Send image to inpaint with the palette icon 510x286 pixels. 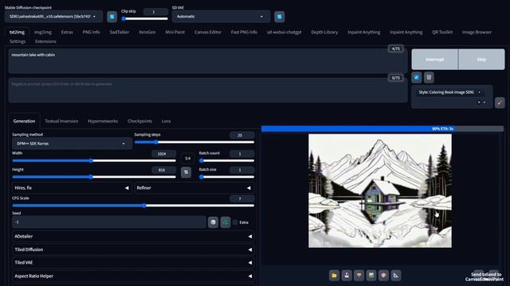pyautogui.click(x=383, y=276)
